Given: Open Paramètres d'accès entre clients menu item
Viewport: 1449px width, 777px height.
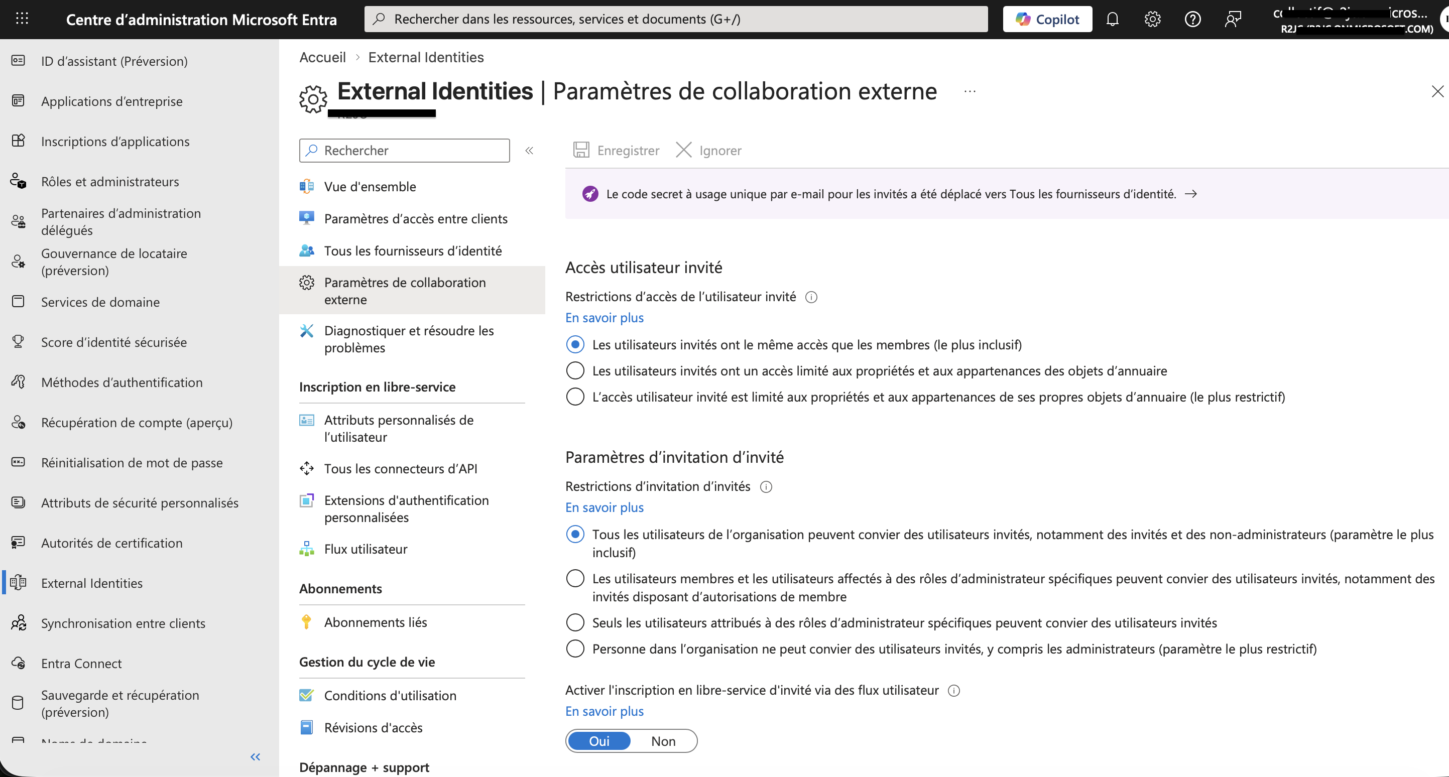Looking at the screenshot, I should point(416,219).
